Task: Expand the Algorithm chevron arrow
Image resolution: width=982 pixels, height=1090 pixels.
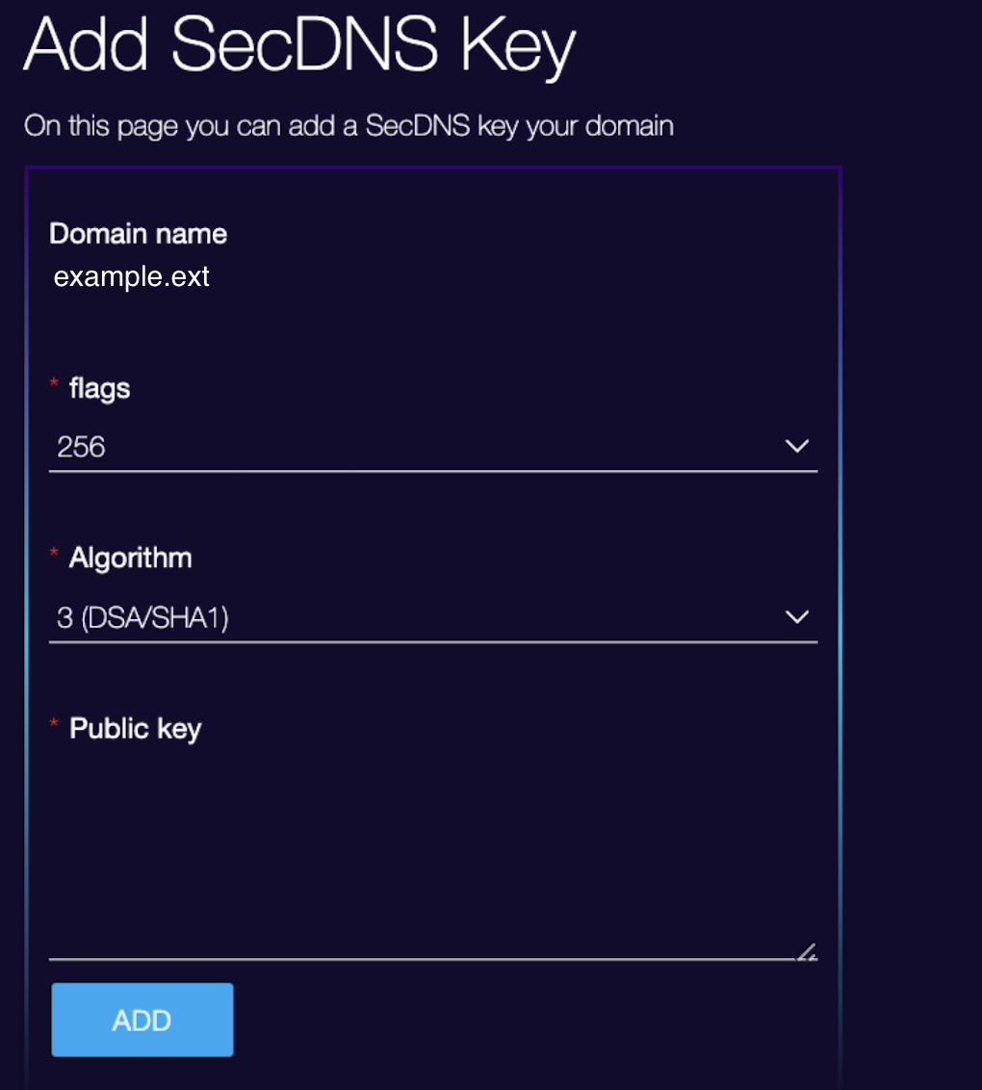Action: 796,616
